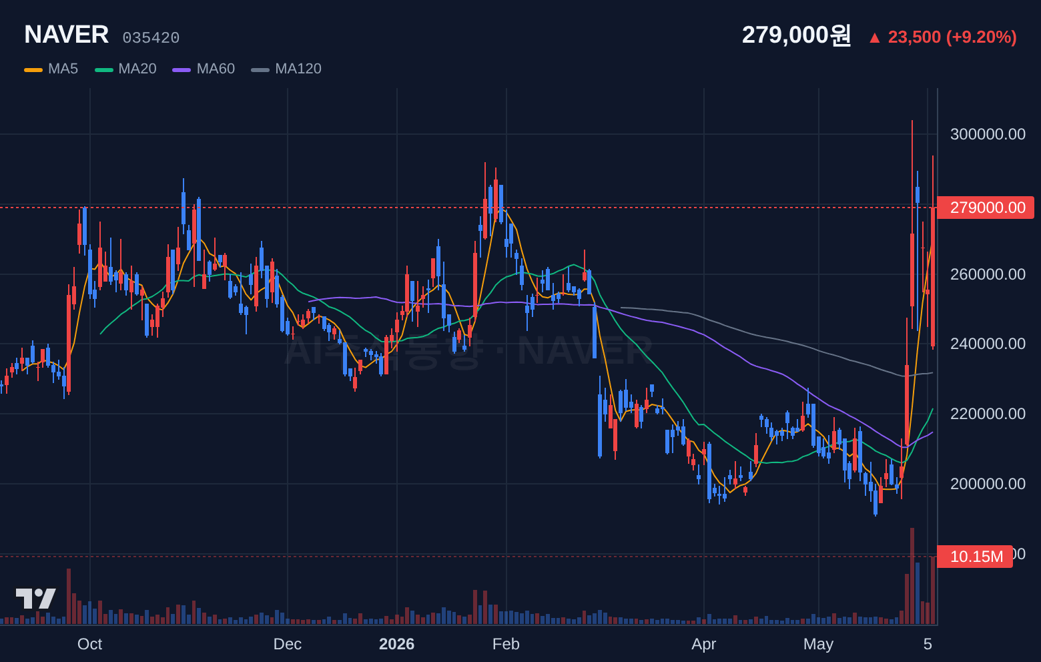Click the green MA20 legend swatch
Image resolution: width=1041 pixels, height=662 pixels.
click(x=104, y=69)
